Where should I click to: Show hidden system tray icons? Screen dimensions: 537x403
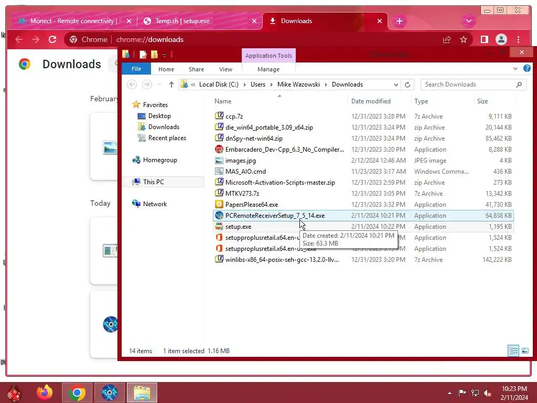pyautogui.click(x=449, y=393)
